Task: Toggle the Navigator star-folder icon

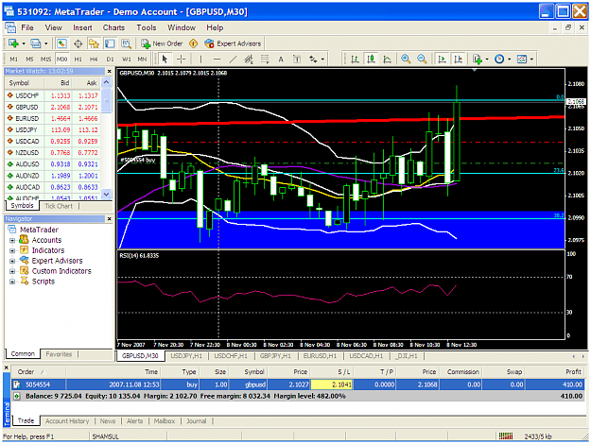Action: 94,43
